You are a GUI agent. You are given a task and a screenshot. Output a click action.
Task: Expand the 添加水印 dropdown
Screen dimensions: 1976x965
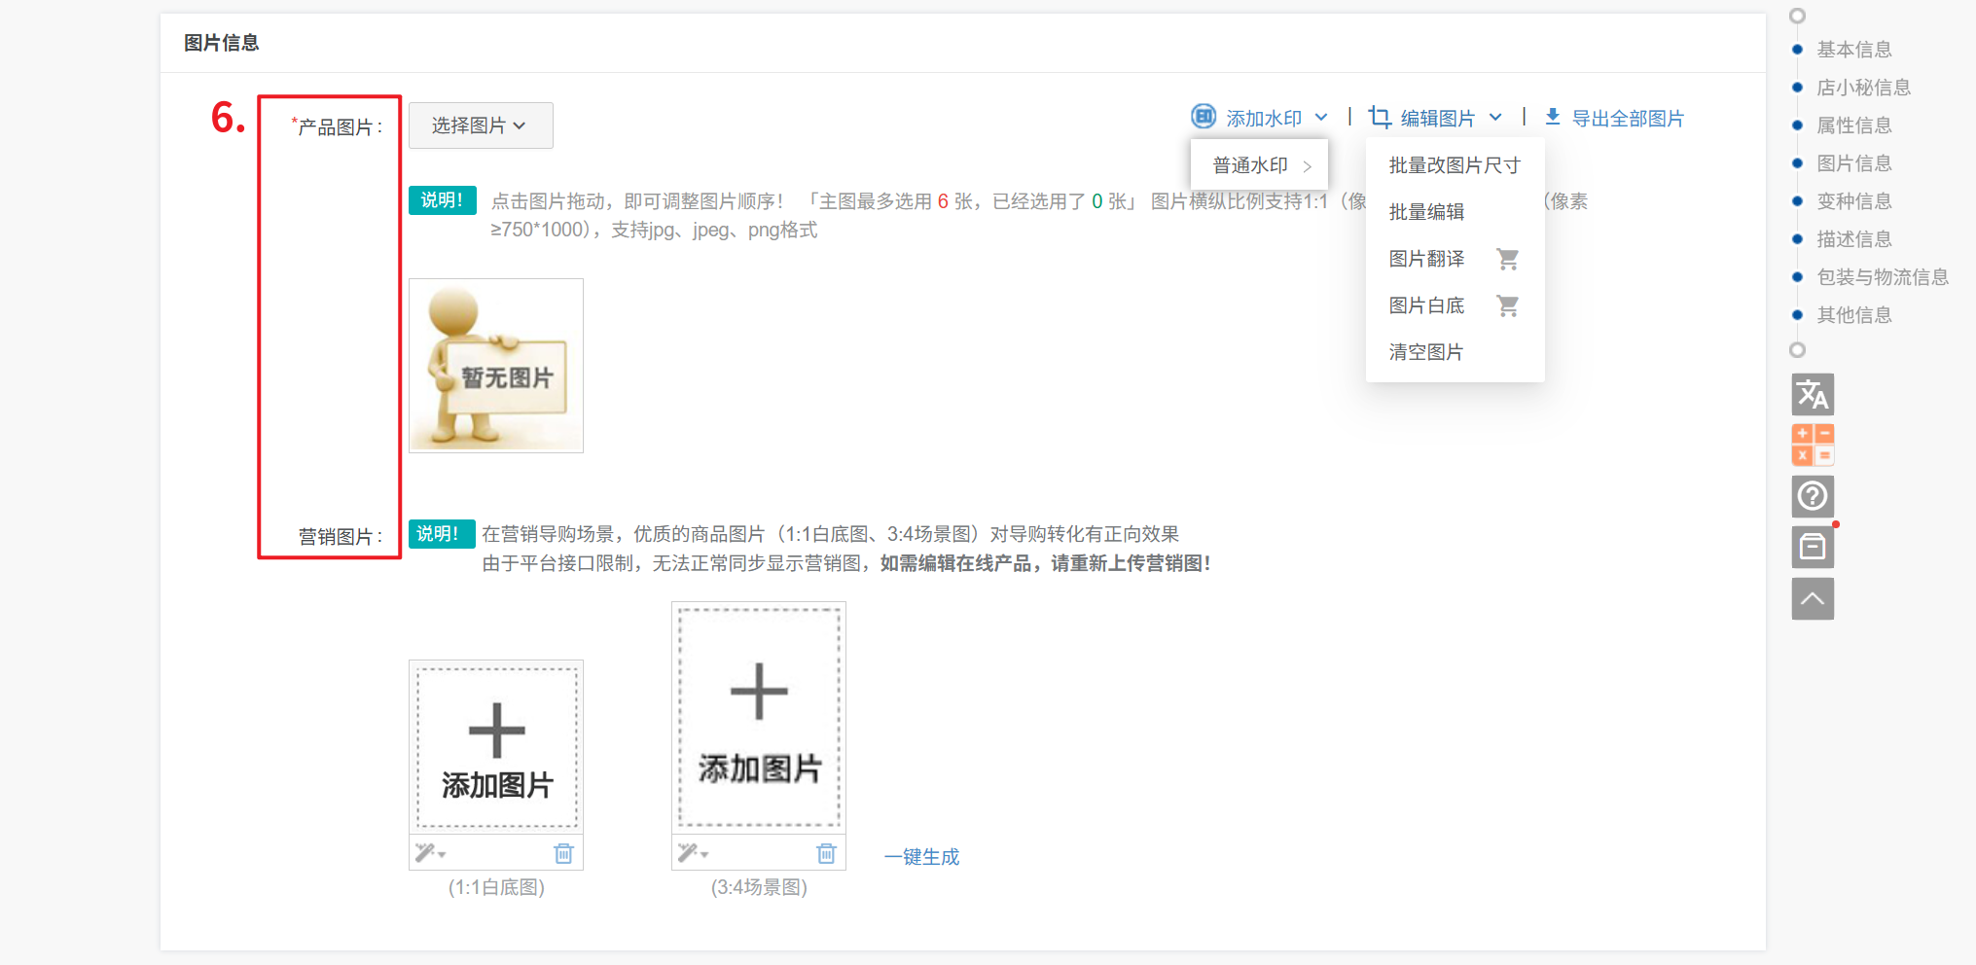point(1262,118)
